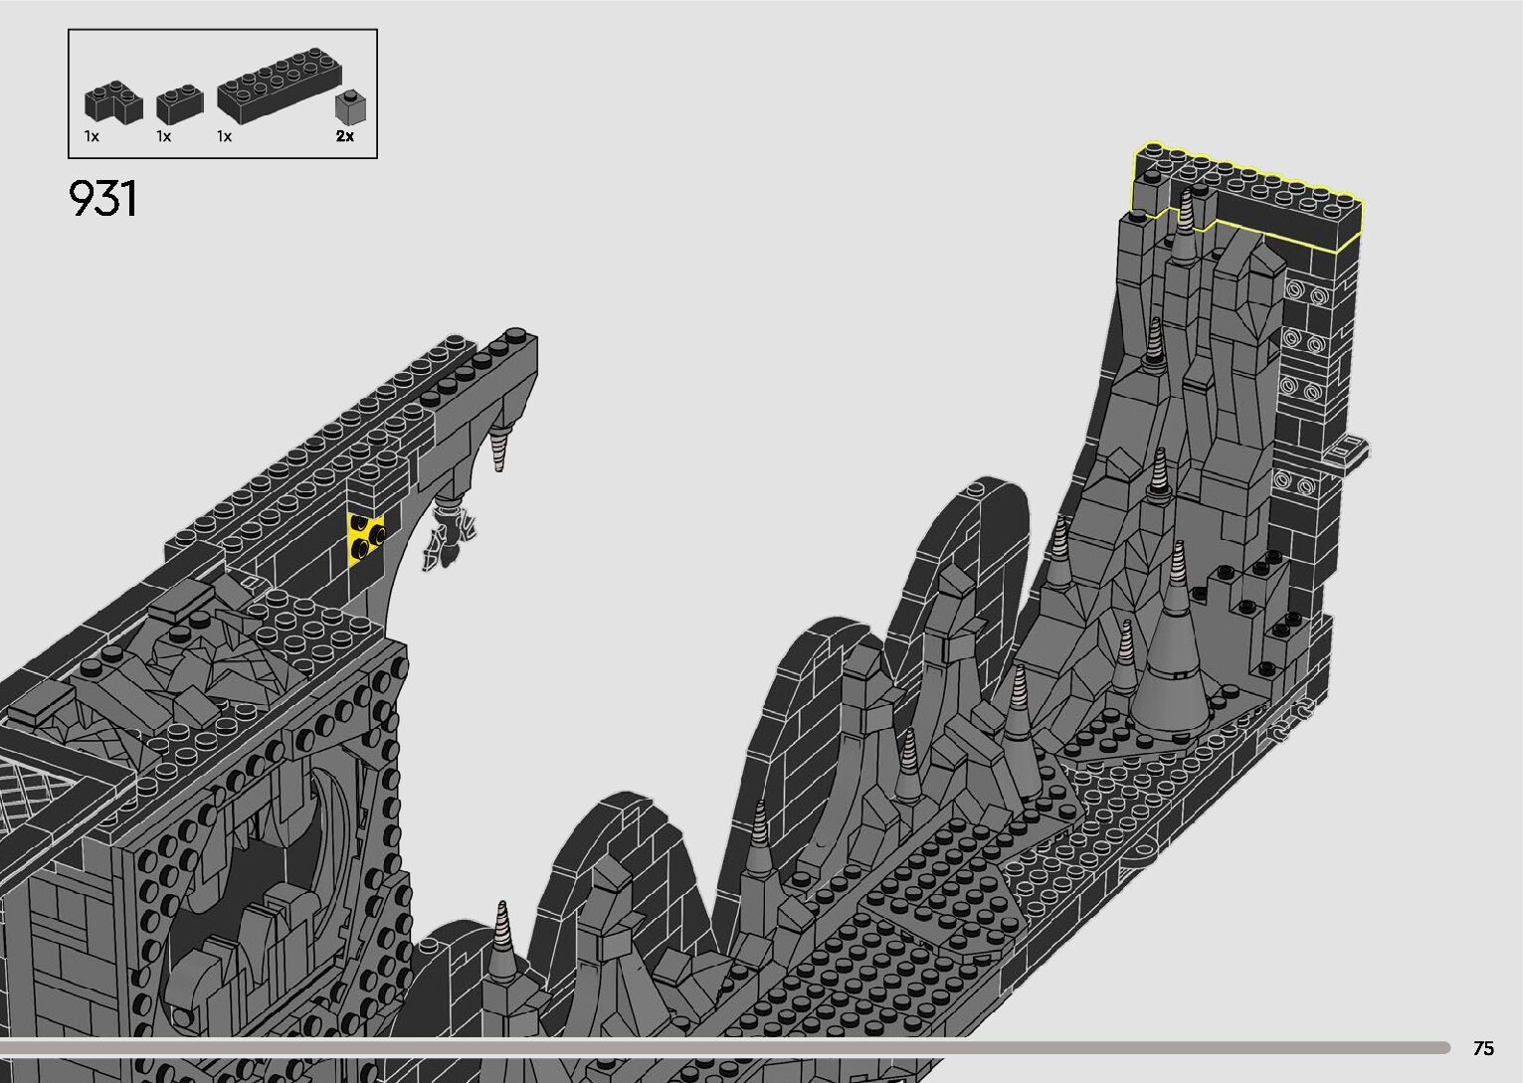Viewport: 1523px width, 1083px height.
Task: Click the yellow highlighted corner brick on left wall
Action: click(x=367, y=538)
